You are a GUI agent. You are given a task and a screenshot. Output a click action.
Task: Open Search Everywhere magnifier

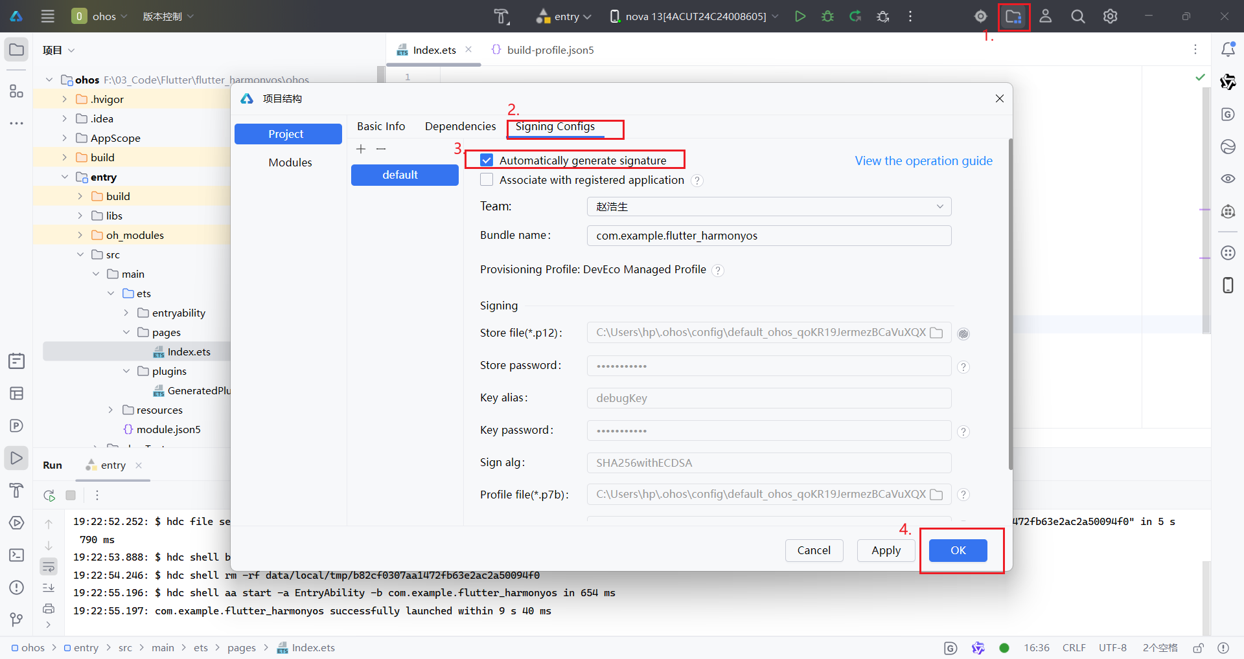(1077, 16)
